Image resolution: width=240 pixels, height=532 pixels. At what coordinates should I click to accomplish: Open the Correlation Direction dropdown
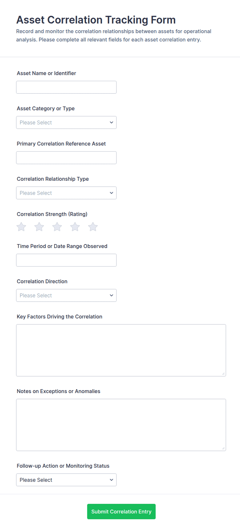(66, 295)
